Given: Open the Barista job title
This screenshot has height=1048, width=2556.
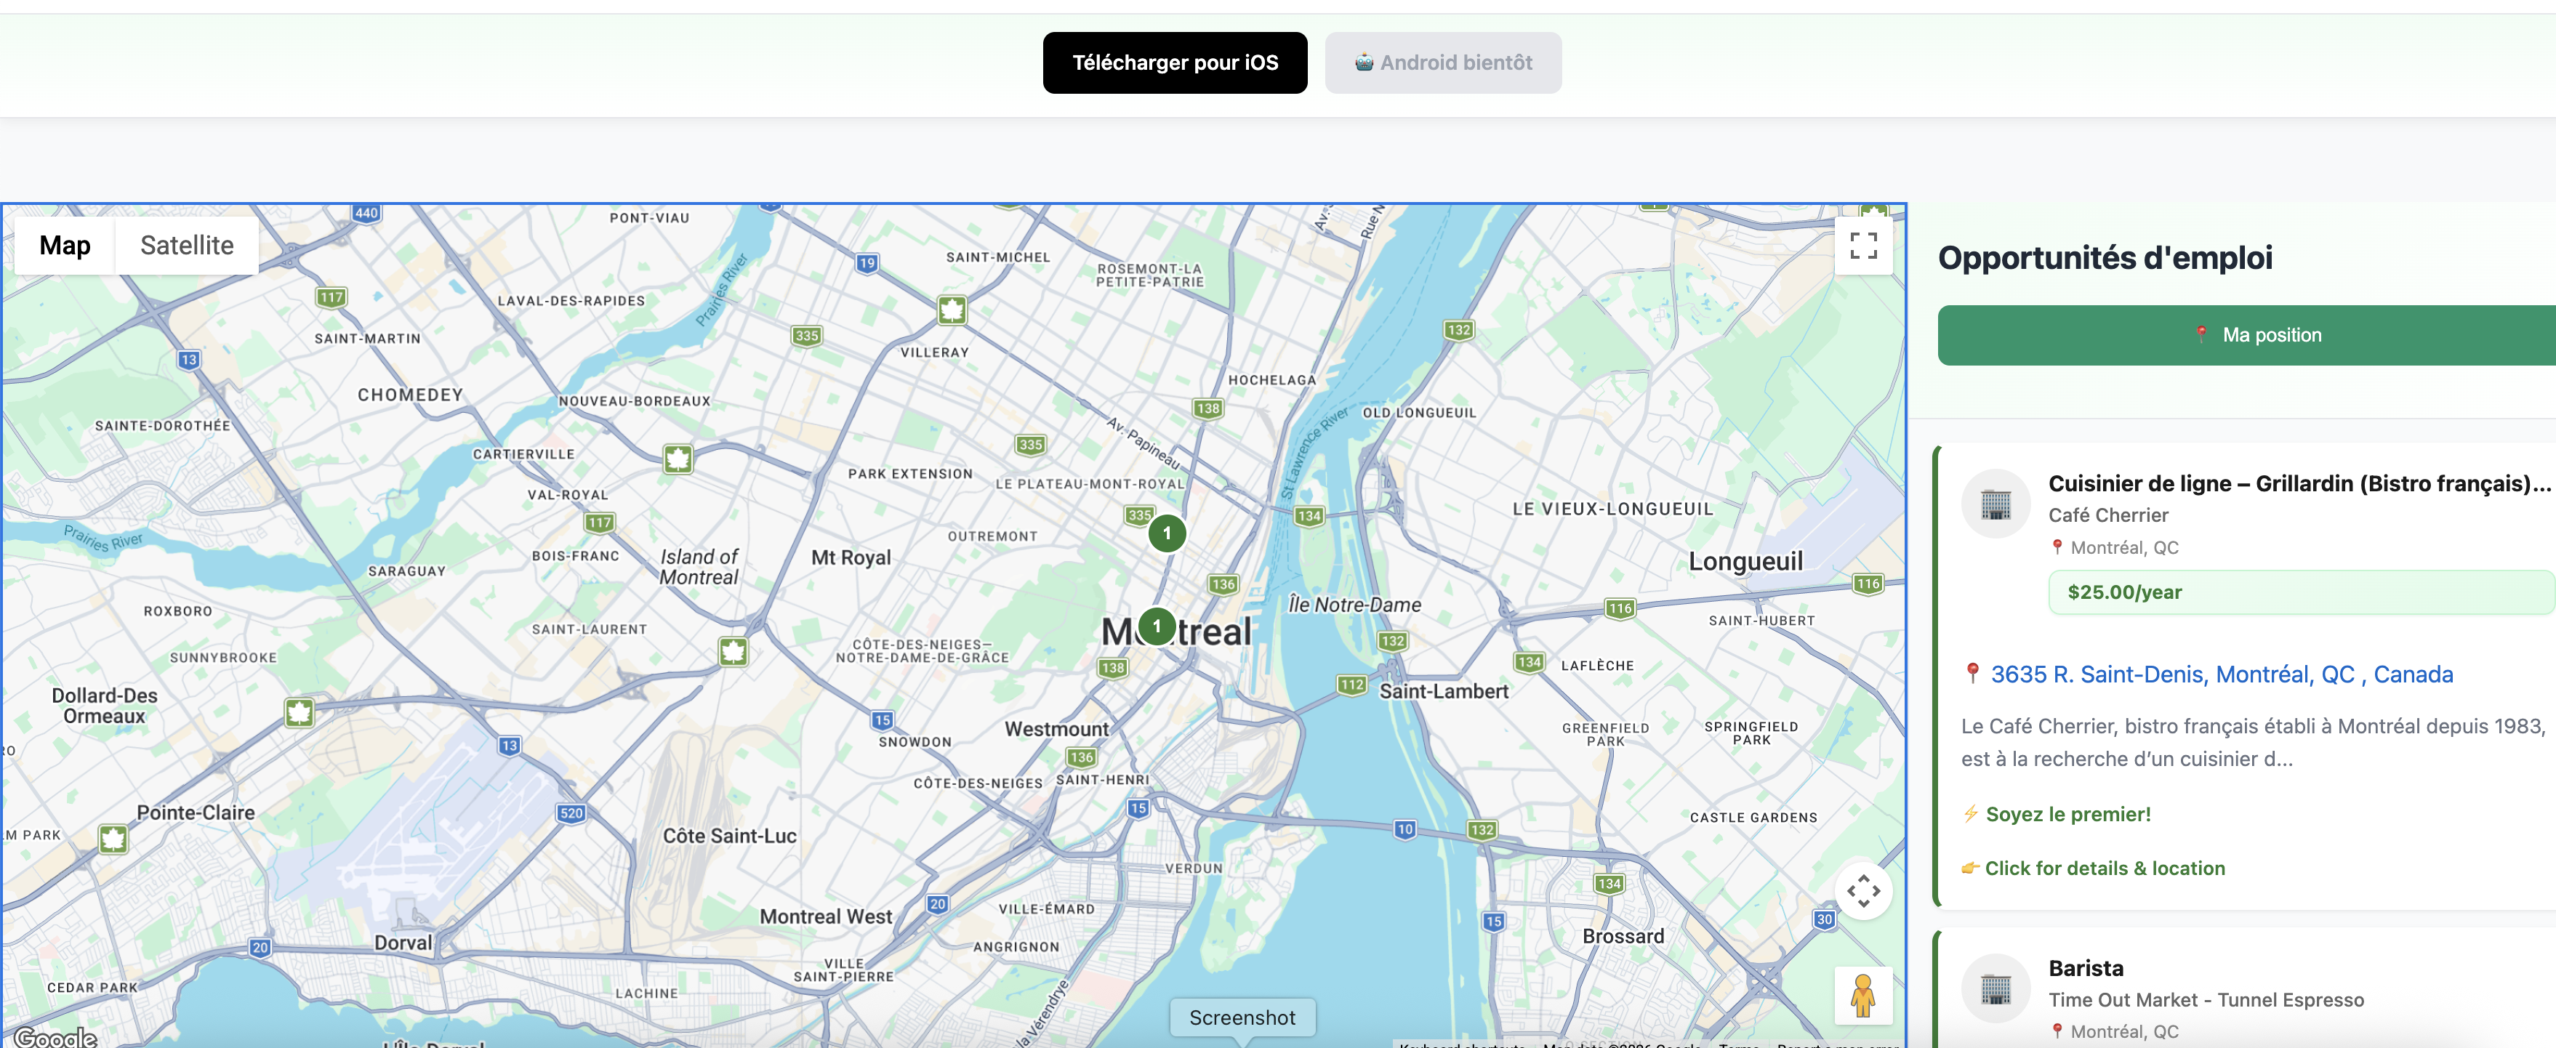Looking at the screenshot, I should coord(2086,969).
